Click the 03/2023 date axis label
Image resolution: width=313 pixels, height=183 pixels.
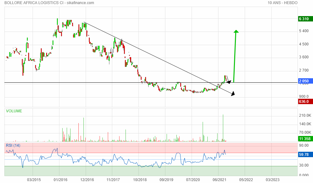pos(273,180)
